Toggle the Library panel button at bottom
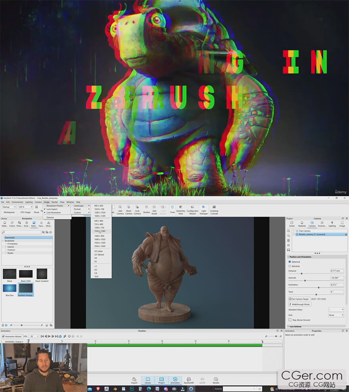Screen dimensions: 349x392 148,381
